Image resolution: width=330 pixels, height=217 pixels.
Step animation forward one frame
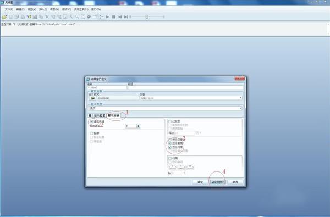[x=125, y=17]
